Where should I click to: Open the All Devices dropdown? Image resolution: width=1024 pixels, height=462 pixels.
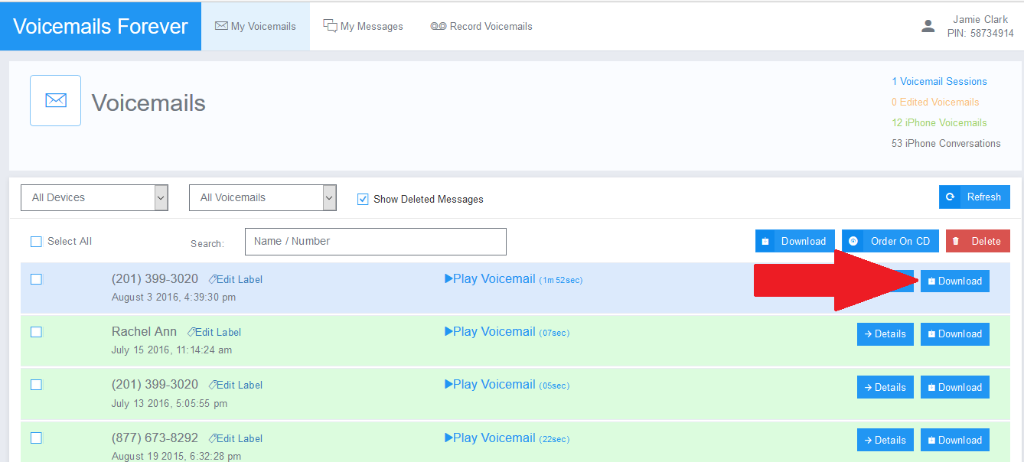93,197
